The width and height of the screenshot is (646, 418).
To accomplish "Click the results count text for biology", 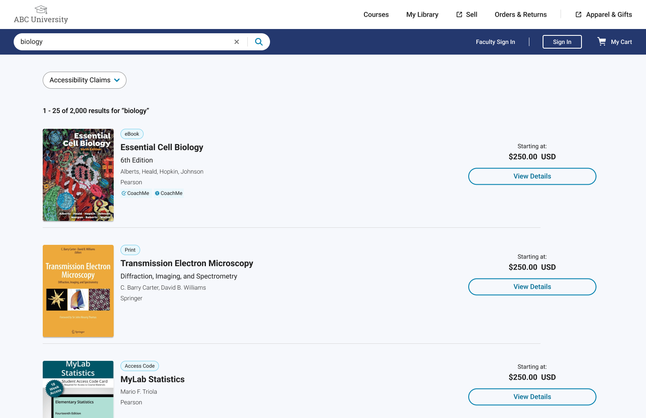I will [96, 111].
